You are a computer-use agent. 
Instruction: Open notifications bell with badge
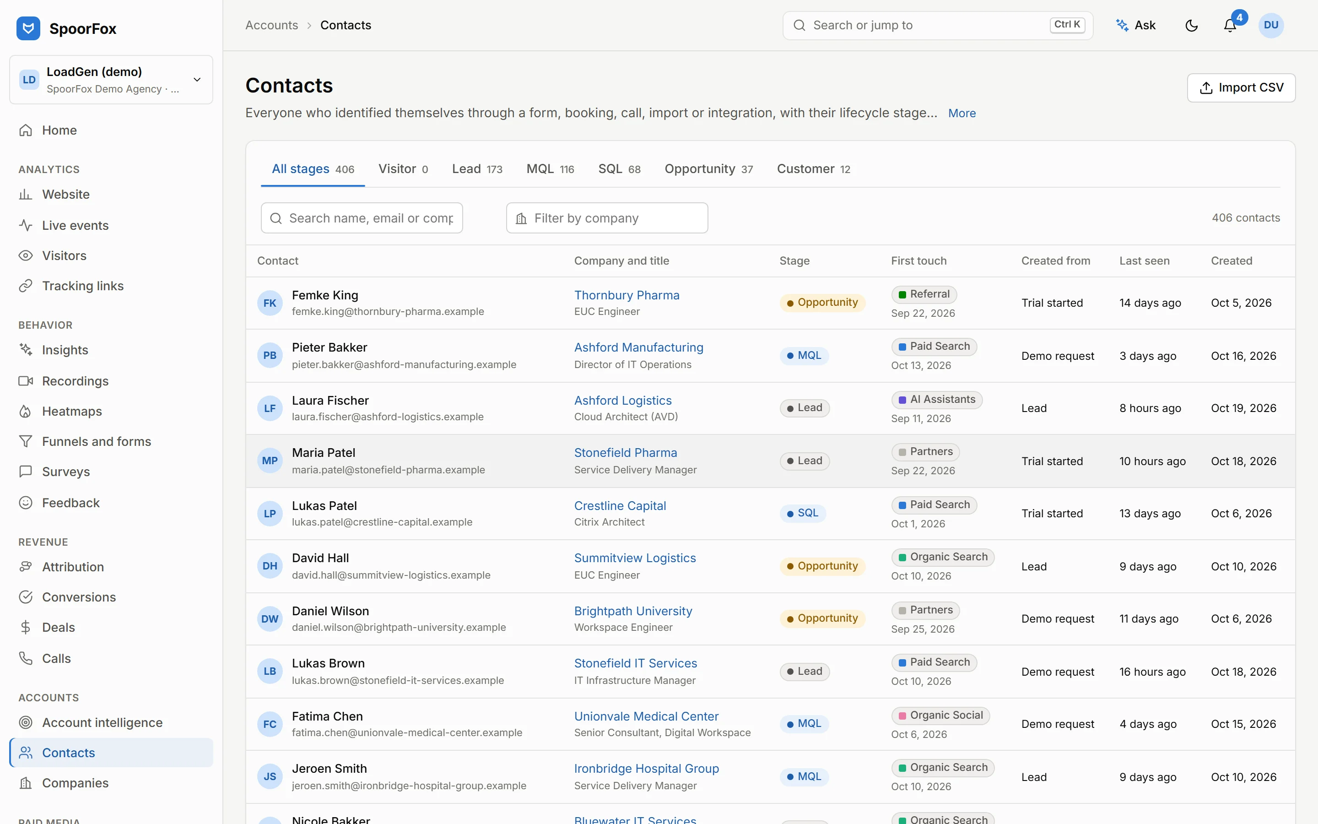tap(1230, 25)
